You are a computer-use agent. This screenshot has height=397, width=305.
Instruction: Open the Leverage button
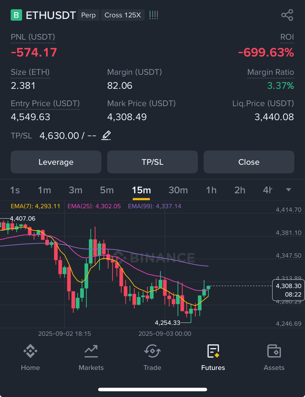pos(56,162)
